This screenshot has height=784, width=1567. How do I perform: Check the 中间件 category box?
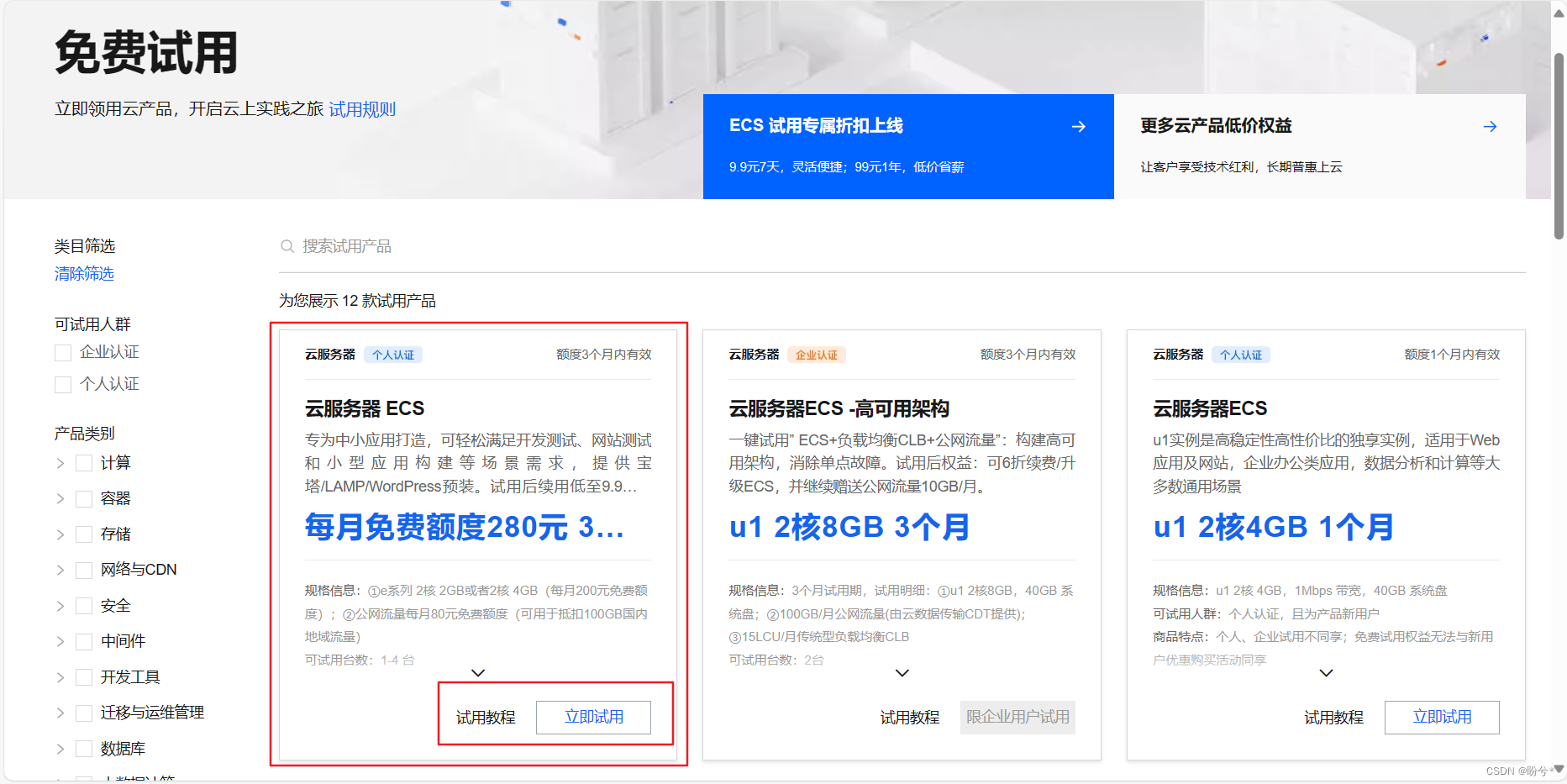pyautogui.click(x=84, y=642)
